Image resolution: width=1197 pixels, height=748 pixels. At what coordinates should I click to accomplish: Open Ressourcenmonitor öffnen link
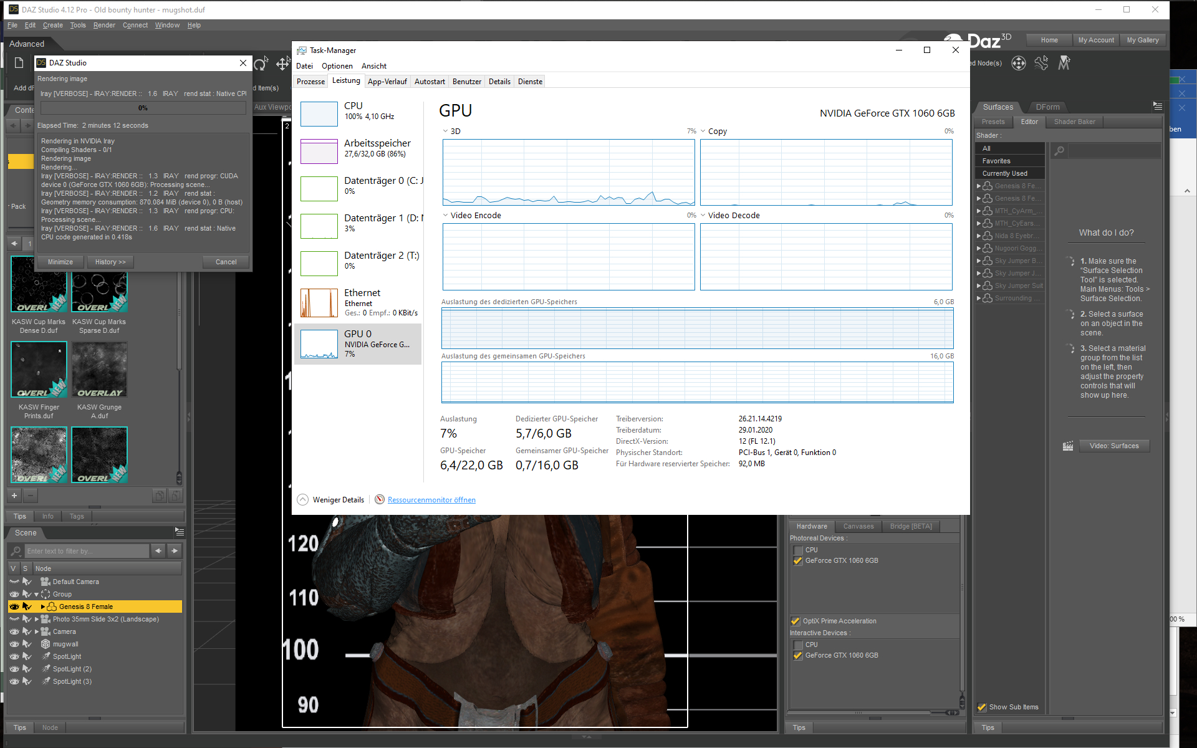point(431,500)
